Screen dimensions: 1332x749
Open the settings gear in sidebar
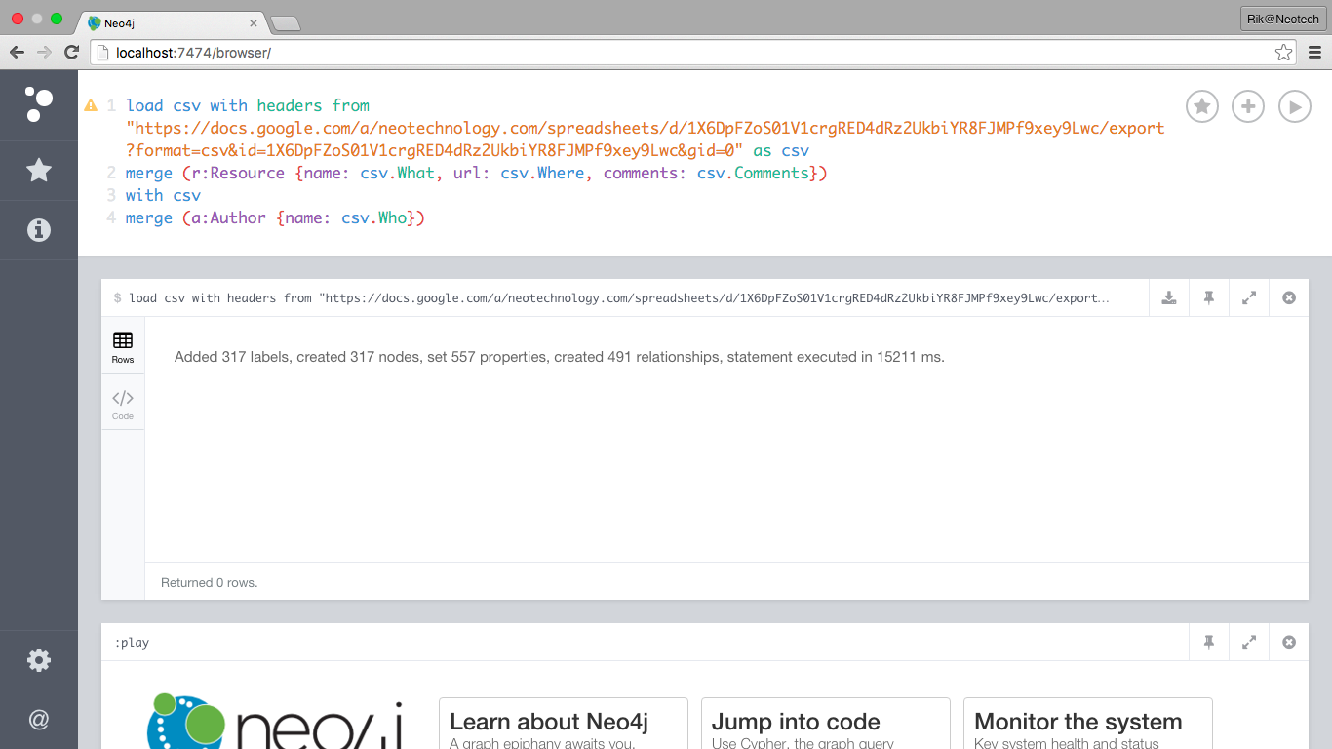[x=39, y=660]
